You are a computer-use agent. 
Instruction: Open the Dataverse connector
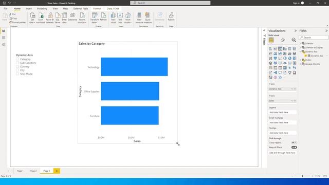pyautogui.click(x=72, y=17)
